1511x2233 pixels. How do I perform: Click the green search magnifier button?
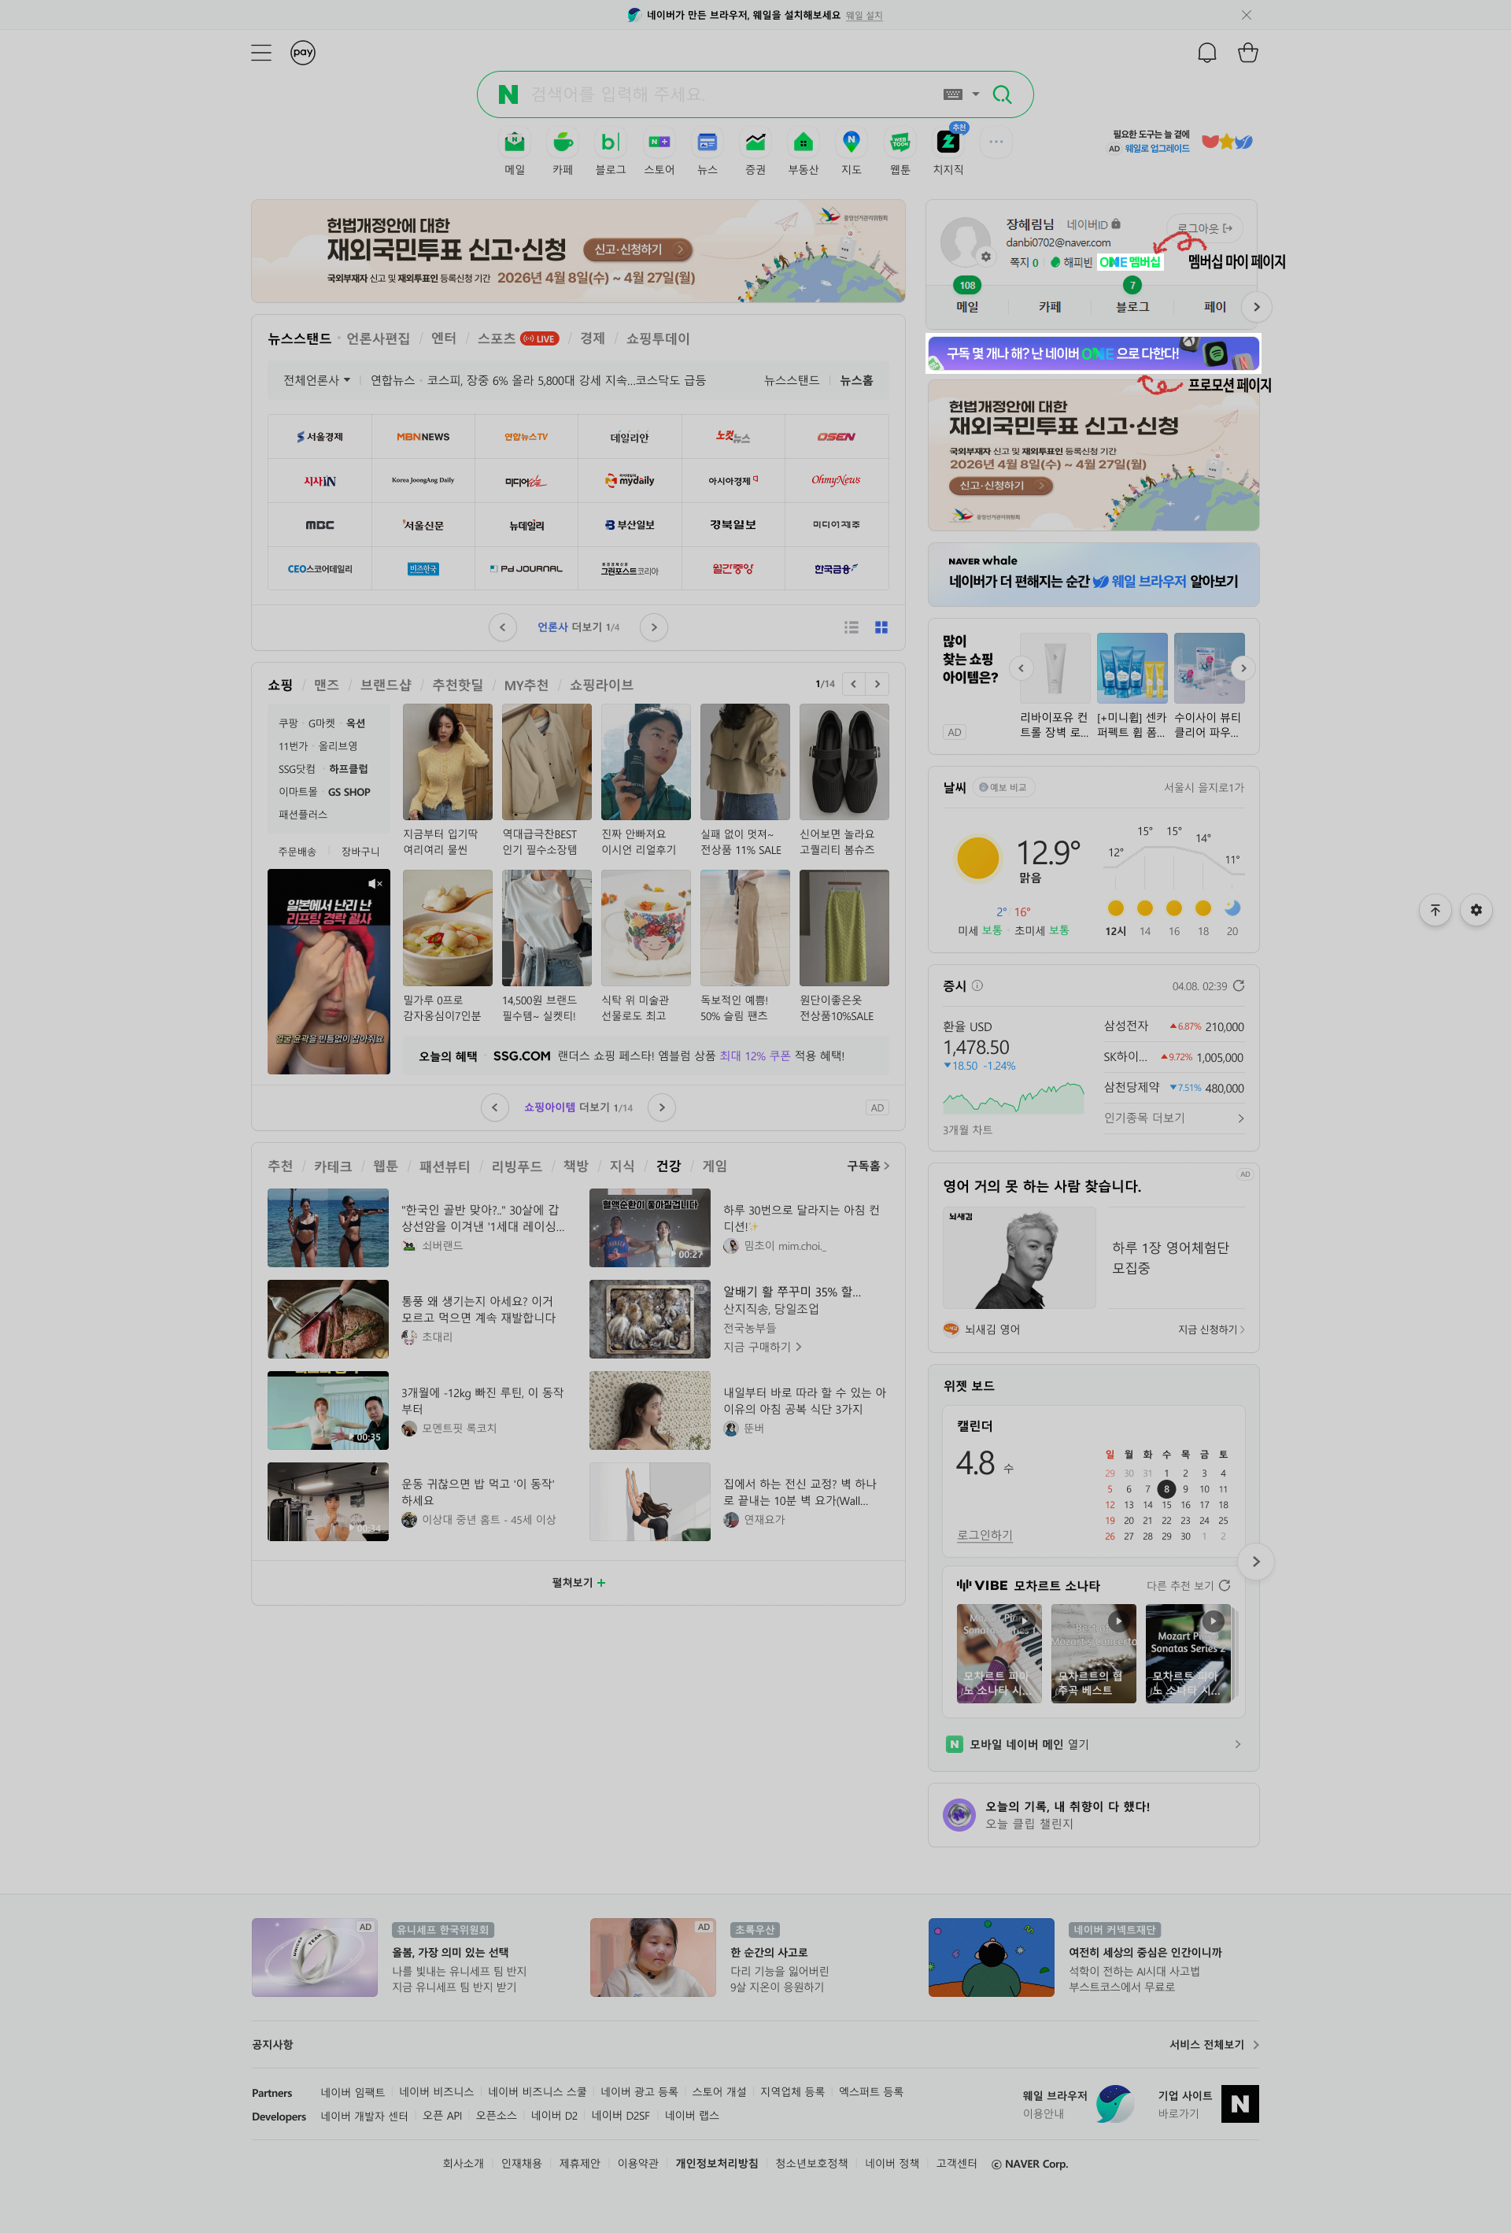(1002, 94)
